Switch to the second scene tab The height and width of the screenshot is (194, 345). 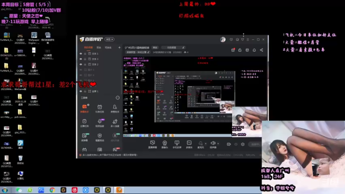click(99, 47)
